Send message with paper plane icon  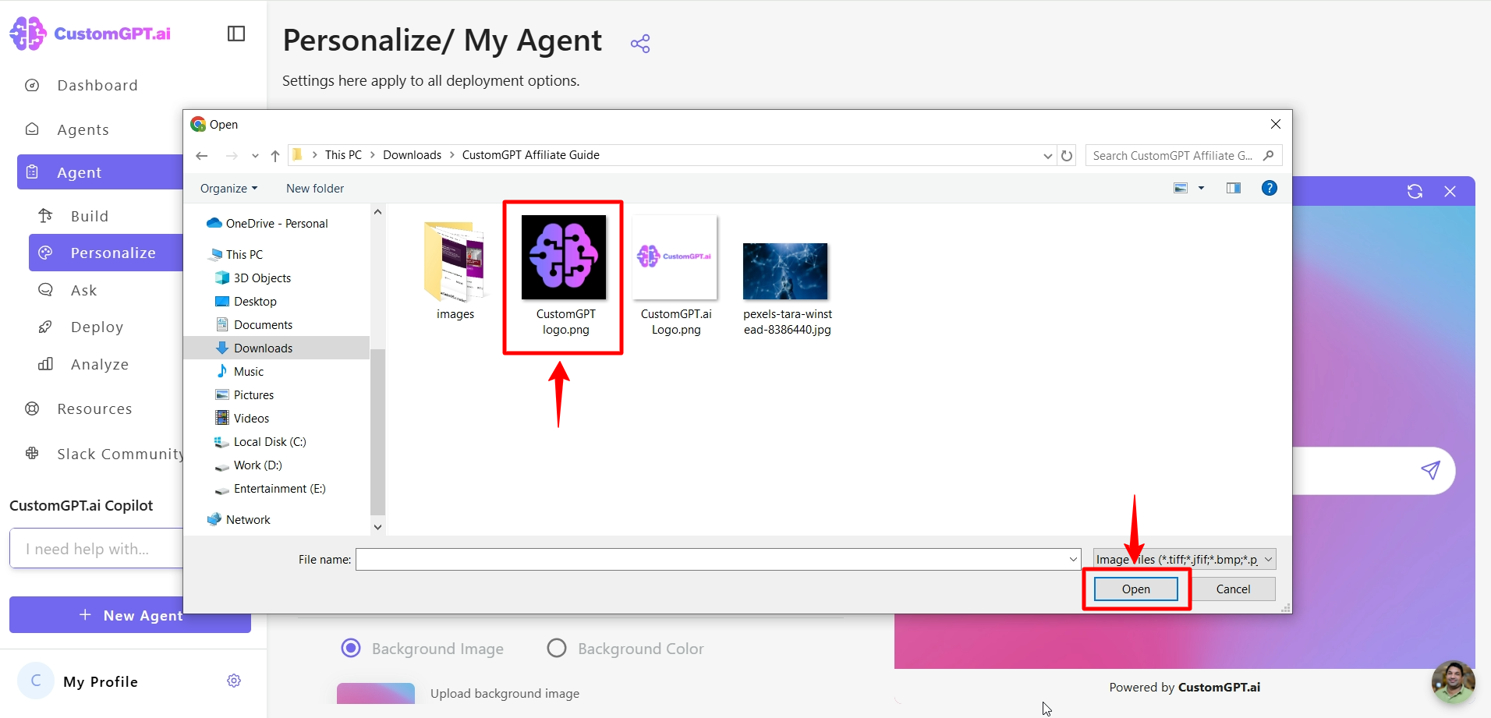1430,469
